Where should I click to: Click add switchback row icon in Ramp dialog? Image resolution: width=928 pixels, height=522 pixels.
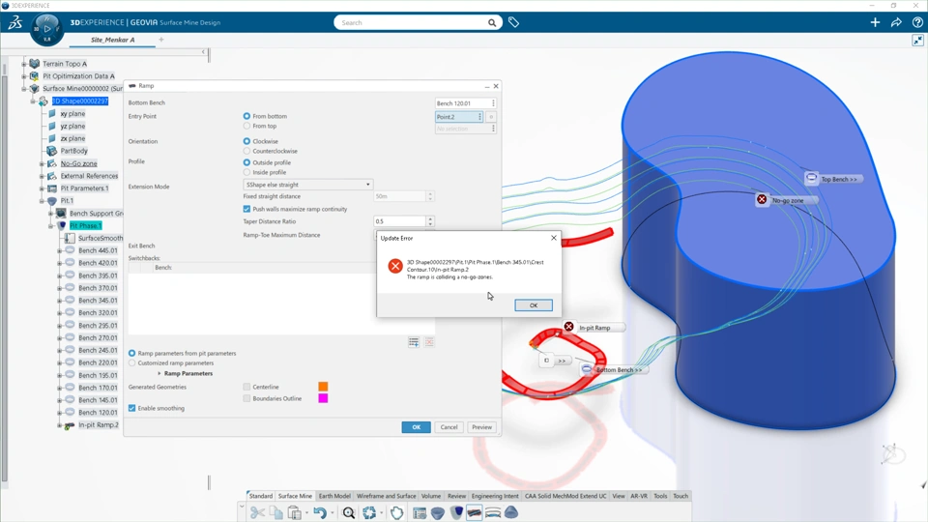(414, 342)
